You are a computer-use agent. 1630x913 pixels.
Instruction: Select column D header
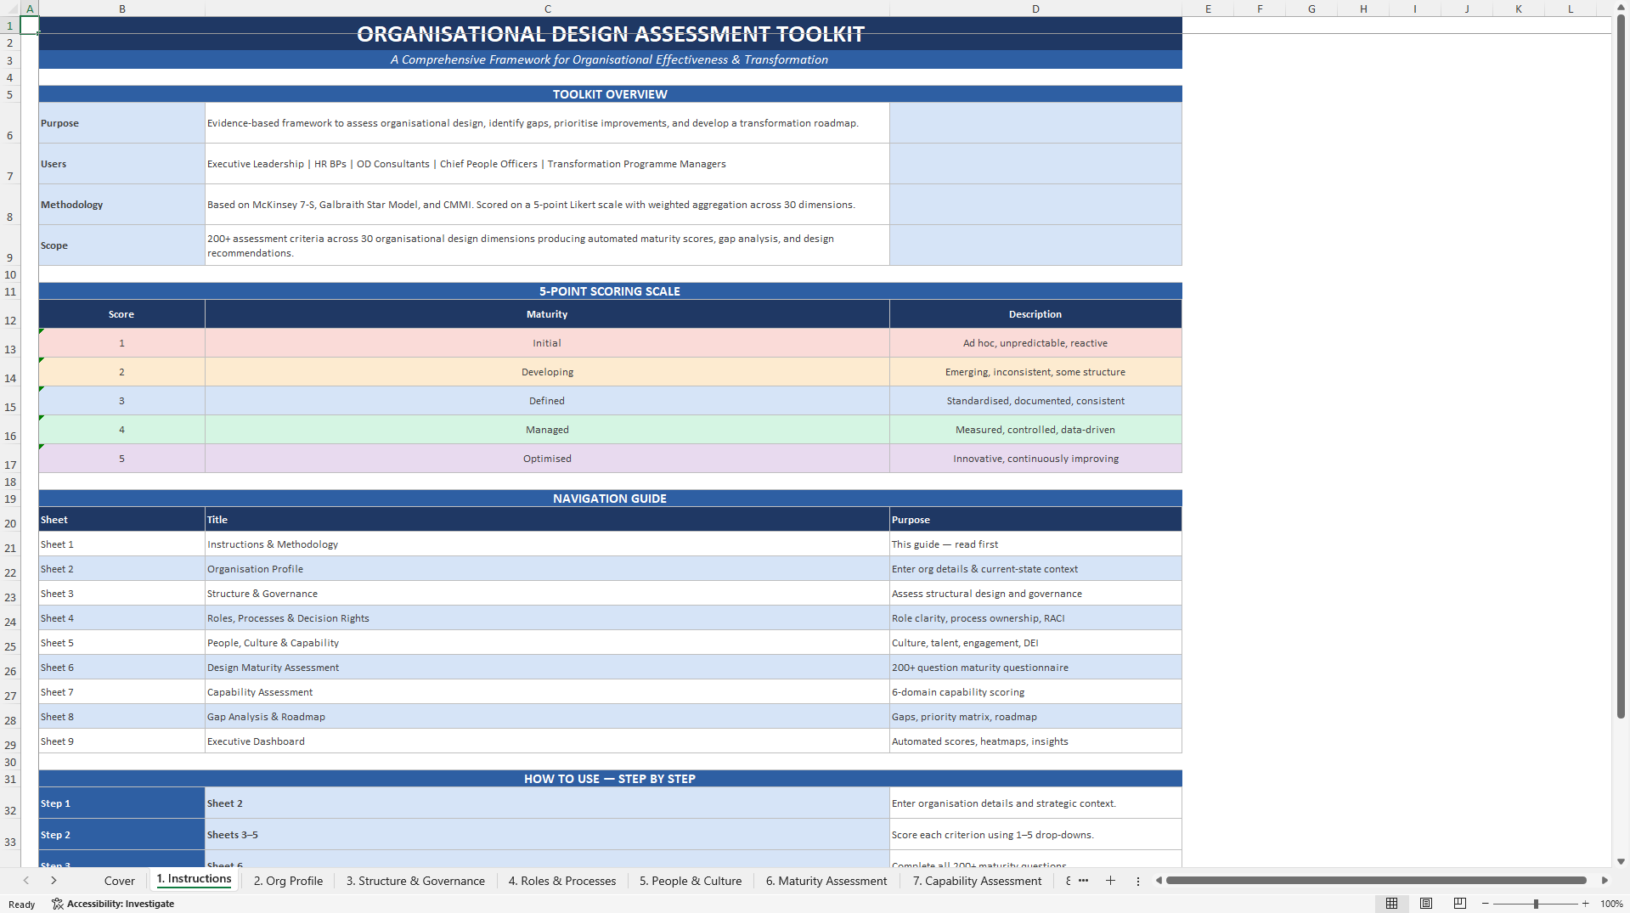point(1035,8)
